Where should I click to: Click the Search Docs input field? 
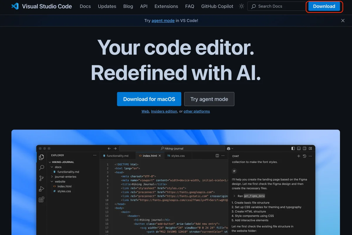(x=276, y=6)
